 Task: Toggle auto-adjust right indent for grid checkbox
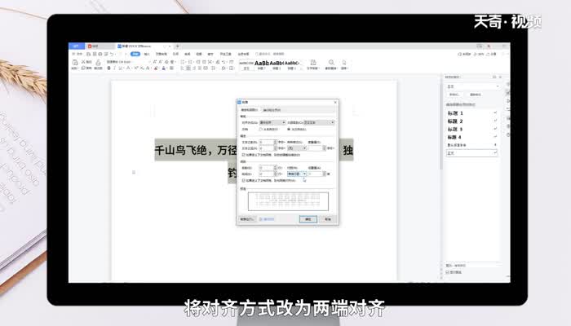(244, 155)
